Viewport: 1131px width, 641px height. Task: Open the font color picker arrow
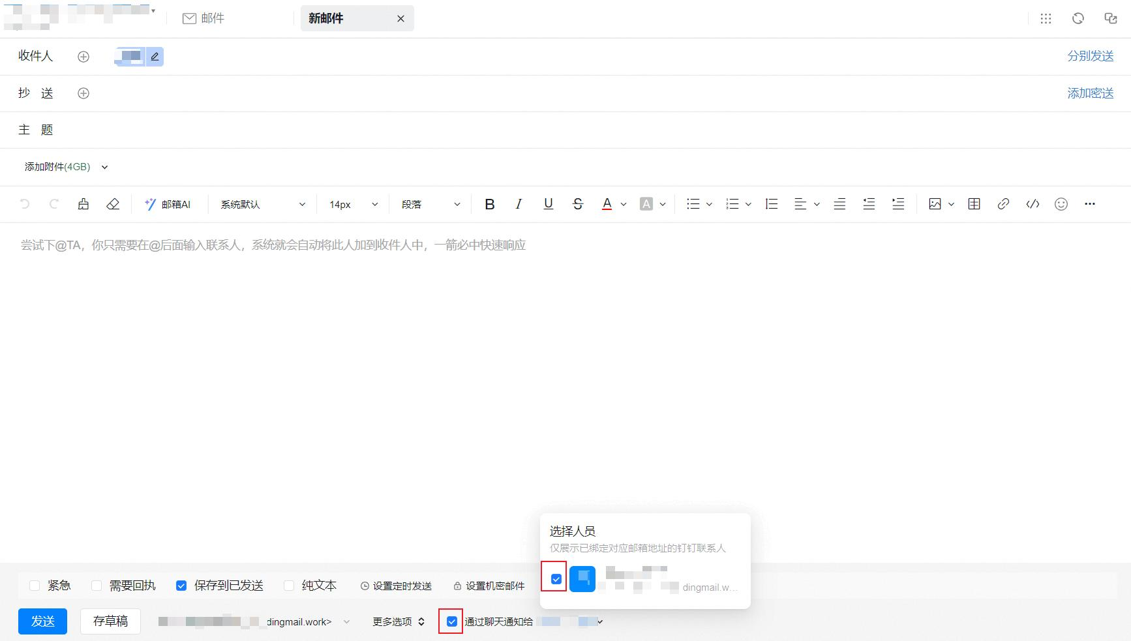pos(624,204)
